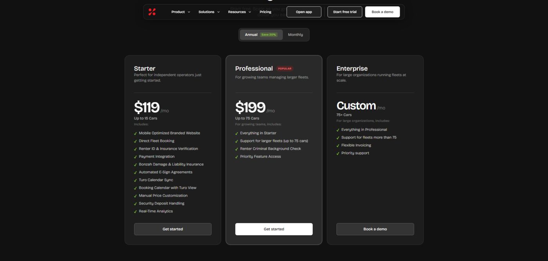Image resolution: width=548 pixels, height=261 pixels.
Task: Click checkmark beside Support for fleets more than 75
Action: [338, 138]
